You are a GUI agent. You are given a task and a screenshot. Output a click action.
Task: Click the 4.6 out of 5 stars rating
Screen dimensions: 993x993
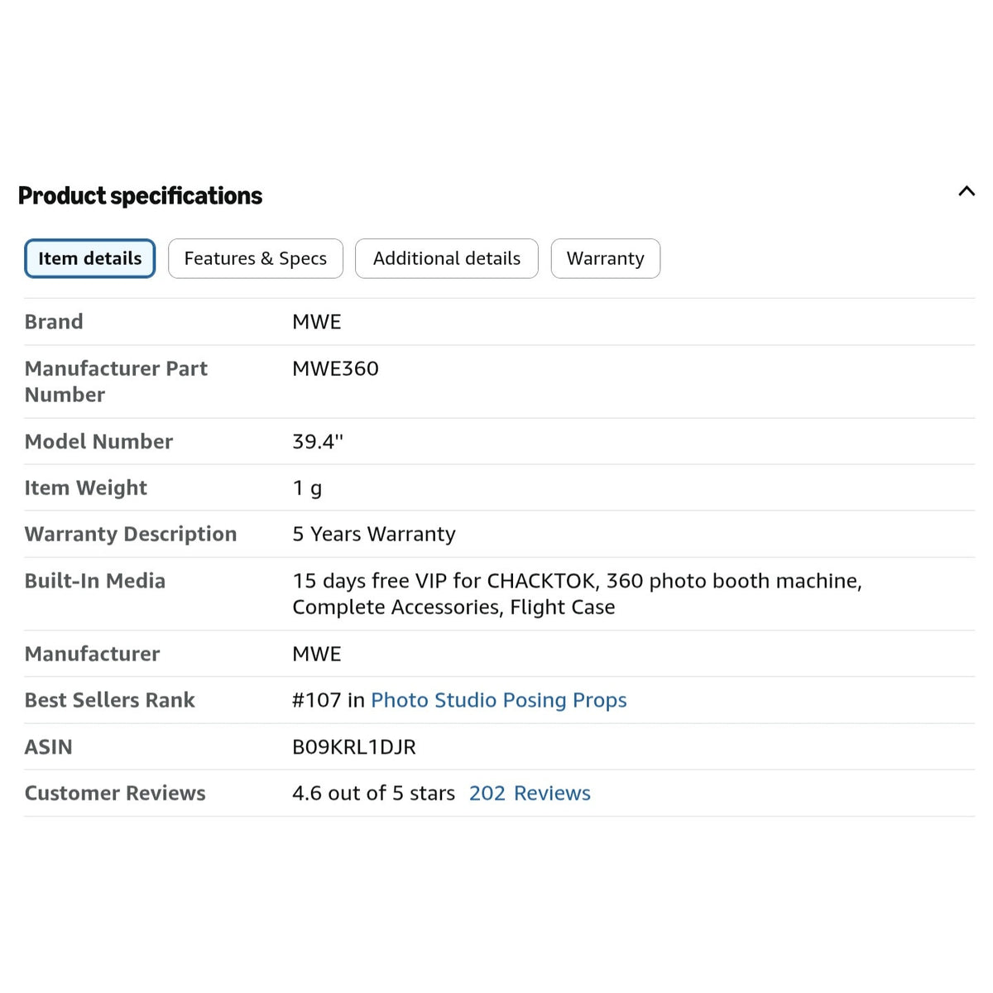click(x=374, y=793)
